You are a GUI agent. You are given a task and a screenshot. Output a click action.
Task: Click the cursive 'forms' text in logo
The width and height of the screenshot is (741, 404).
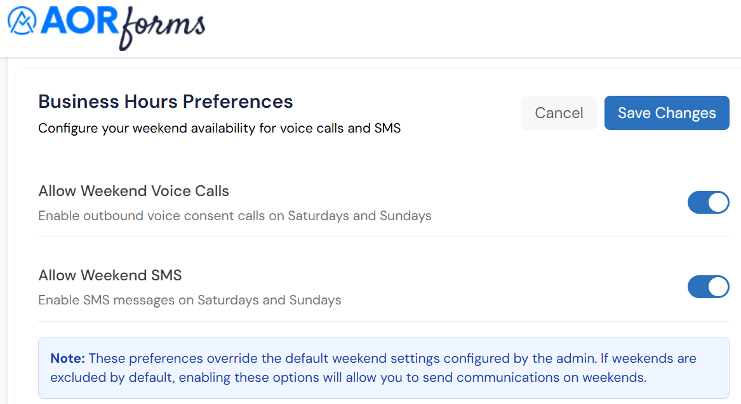tap(162, 28)
